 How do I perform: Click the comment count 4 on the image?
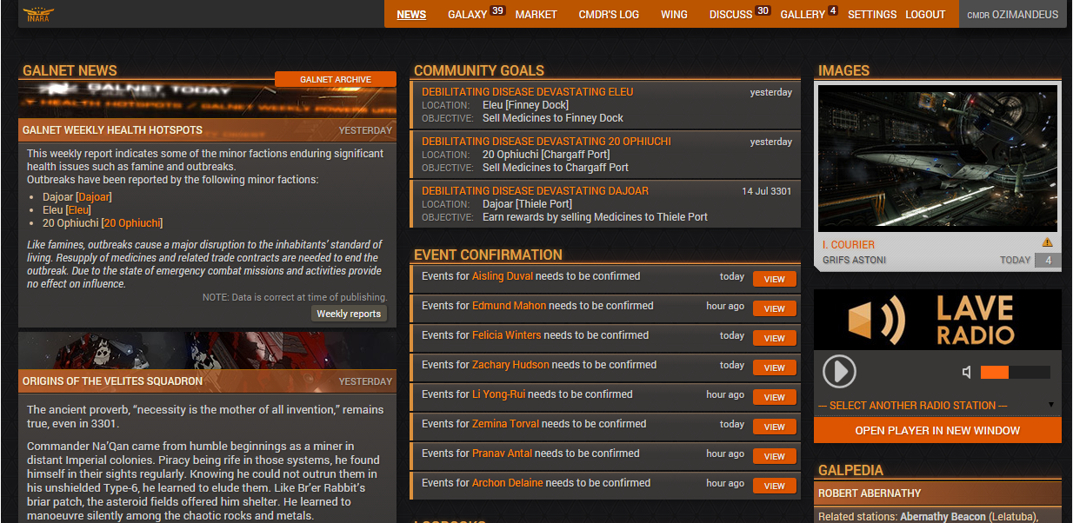[x=1048, y=261]
